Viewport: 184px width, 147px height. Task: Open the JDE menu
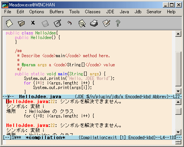110,12
